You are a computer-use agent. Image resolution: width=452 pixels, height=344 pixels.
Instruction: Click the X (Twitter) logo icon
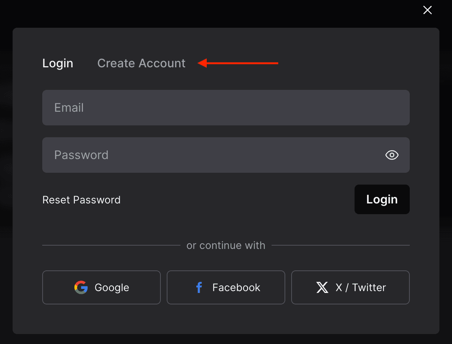(322, 287)
